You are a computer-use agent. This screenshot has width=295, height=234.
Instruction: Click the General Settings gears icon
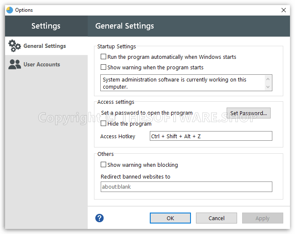[x=14, y=46]
